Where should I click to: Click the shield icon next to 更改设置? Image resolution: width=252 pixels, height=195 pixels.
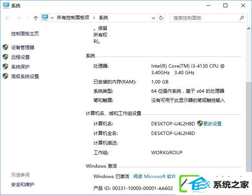(x=200, y=123)
